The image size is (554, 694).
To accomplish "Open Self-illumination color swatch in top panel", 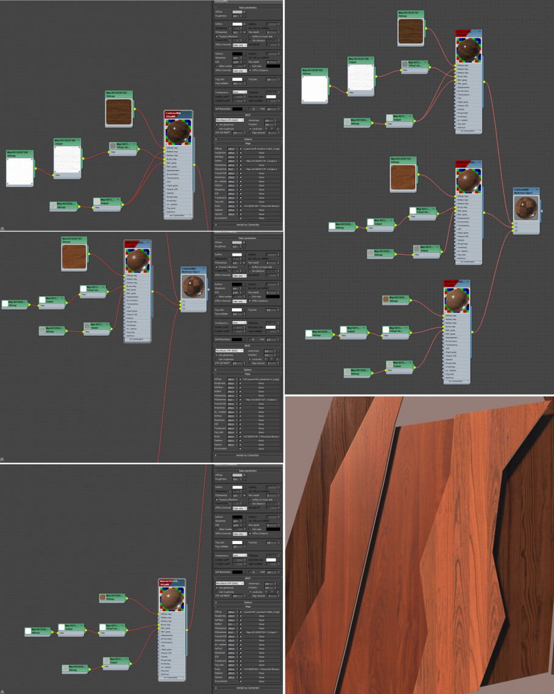I will (x=237, y=109).
